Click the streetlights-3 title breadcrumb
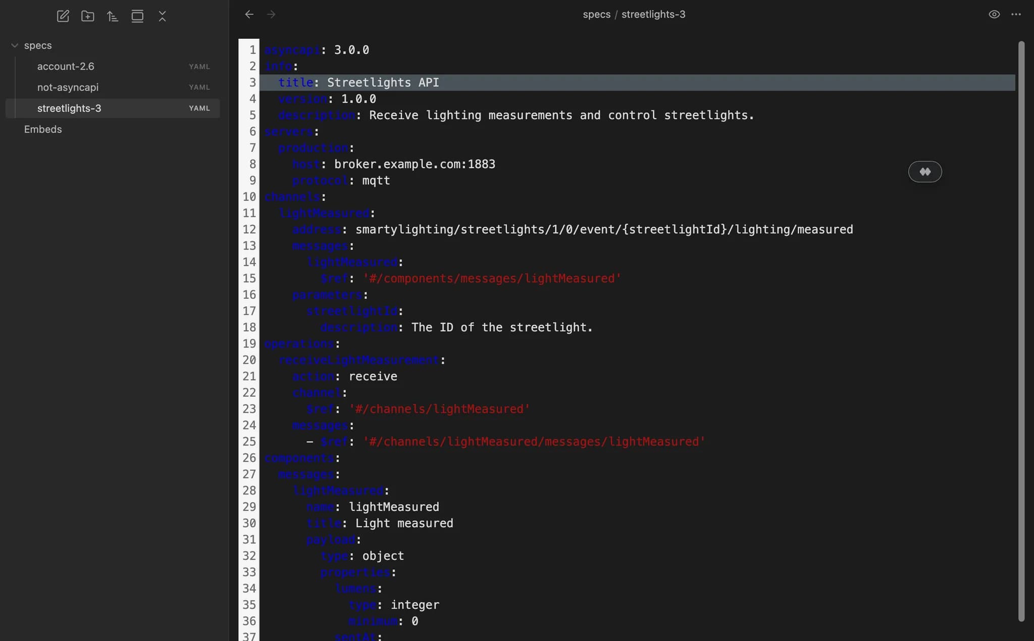Viewport: 1034px width, 641px height. [653, 14]
